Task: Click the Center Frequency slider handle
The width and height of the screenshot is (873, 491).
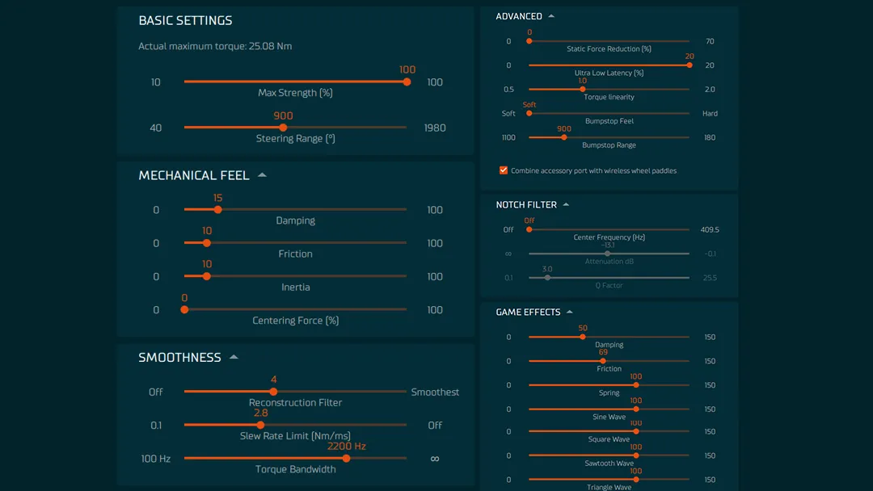Action: tap(529, 229)
